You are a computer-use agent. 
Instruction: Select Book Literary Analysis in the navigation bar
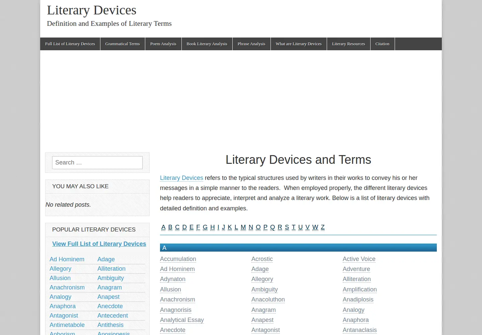[207, 44]
